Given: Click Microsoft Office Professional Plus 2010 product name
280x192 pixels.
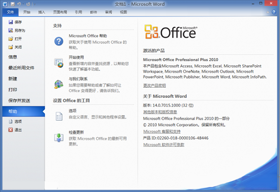Looking at the screenshot, I should click(x=181, y=60).
